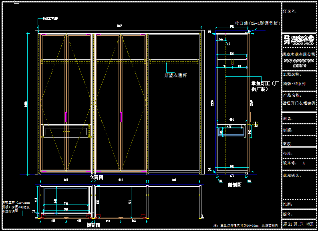
Task: Select the 比例 scale field
Action: point(288,204)
